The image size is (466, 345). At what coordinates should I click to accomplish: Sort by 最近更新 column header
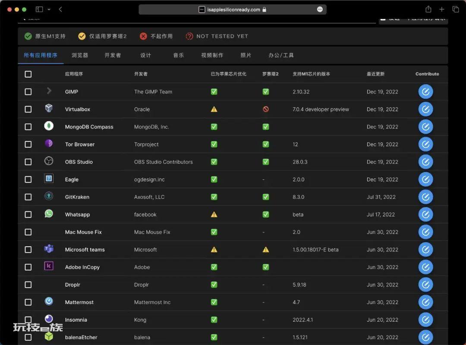(376, 74)
